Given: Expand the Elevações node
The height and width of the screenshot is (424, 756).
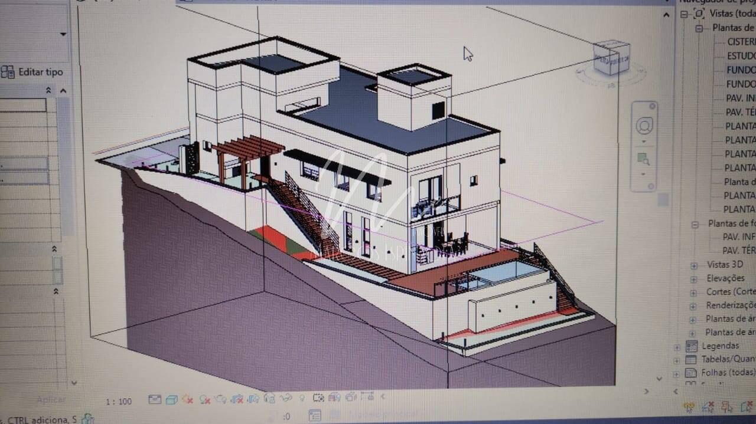Looking at the screenshot, I should pos(693,278).
